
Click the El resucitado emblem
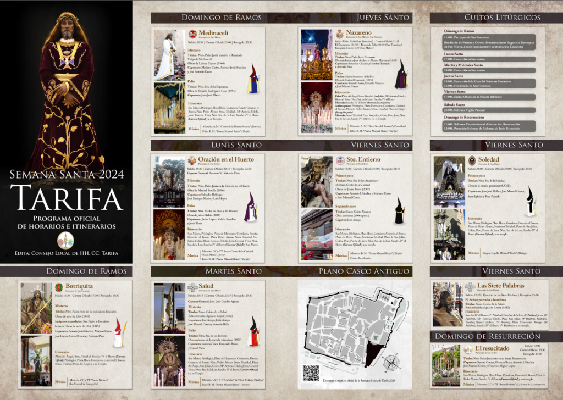468,349
